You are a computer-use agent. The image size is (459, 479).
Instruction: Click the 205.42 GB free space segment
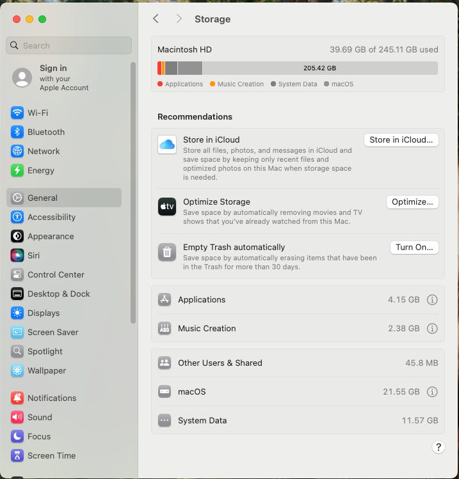[320, 68]
